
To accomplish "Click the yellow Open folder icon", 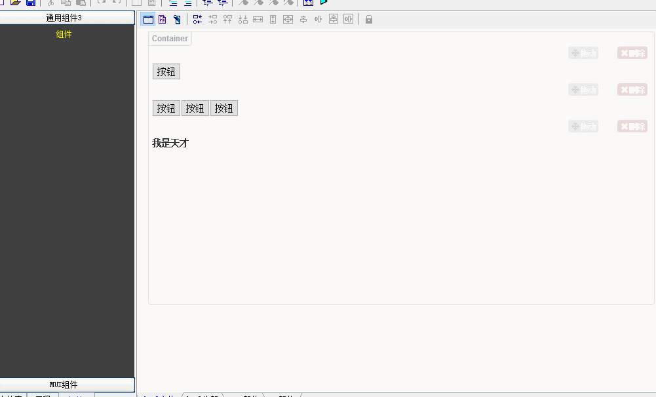I will [x=16, y=3].
